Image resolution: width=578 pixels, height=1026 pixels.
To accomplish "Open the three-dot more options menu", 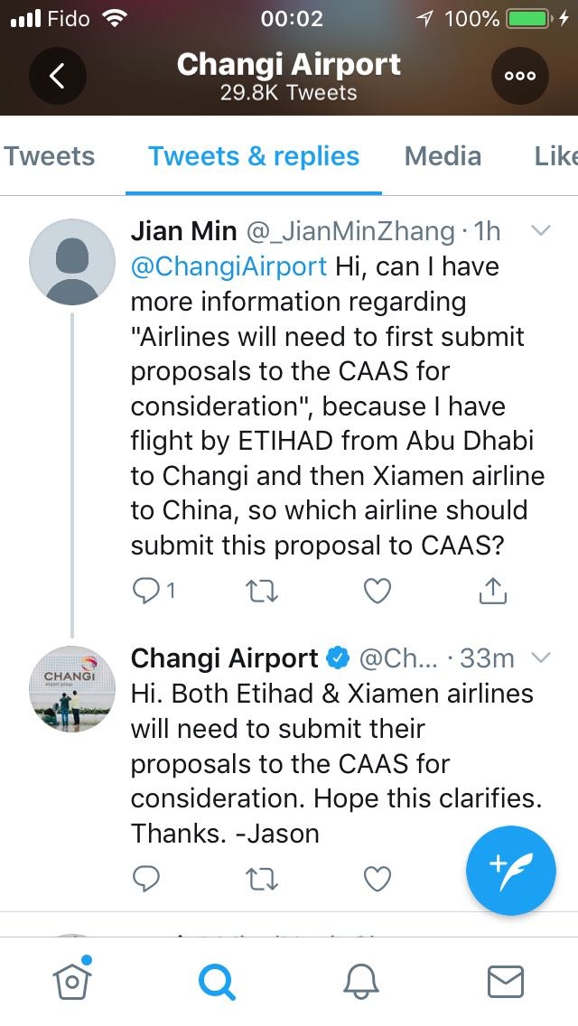I will pos(520,76).
